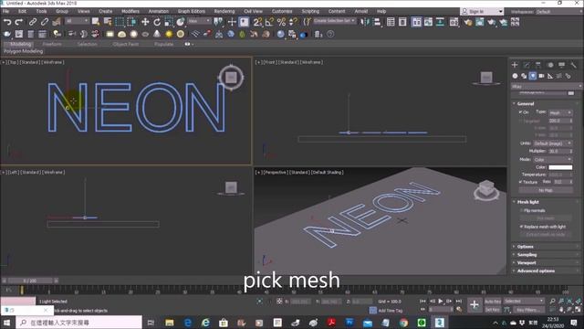
Task: Switch to the Freeform ribbon tab
Action: [52, 44]
